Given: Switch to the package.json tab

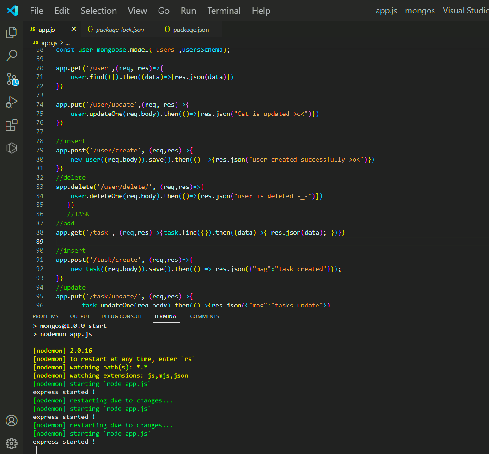Looking at the screenshot, I should 190,30.
